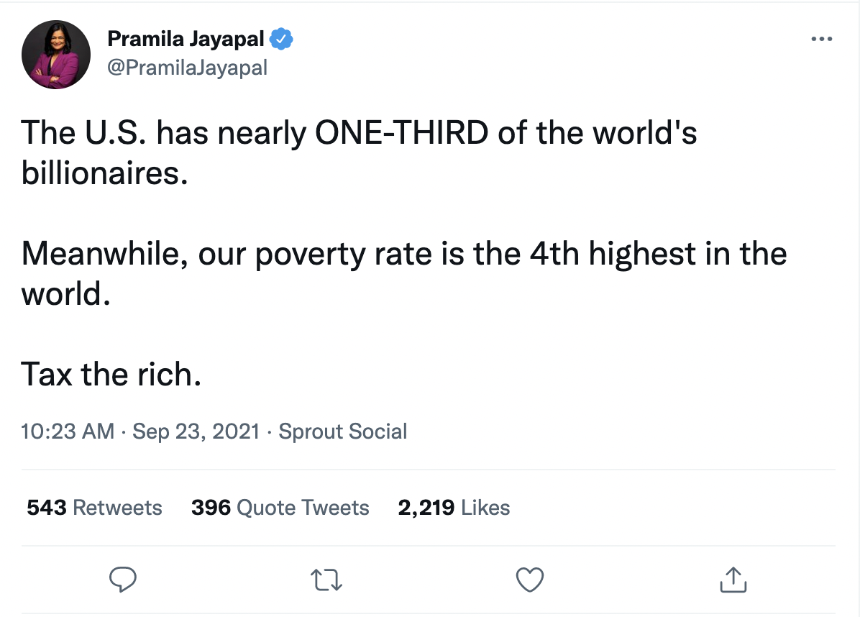The image size is (860, 617).
Task: Open the share tweet icon
Action: (733, 579)
